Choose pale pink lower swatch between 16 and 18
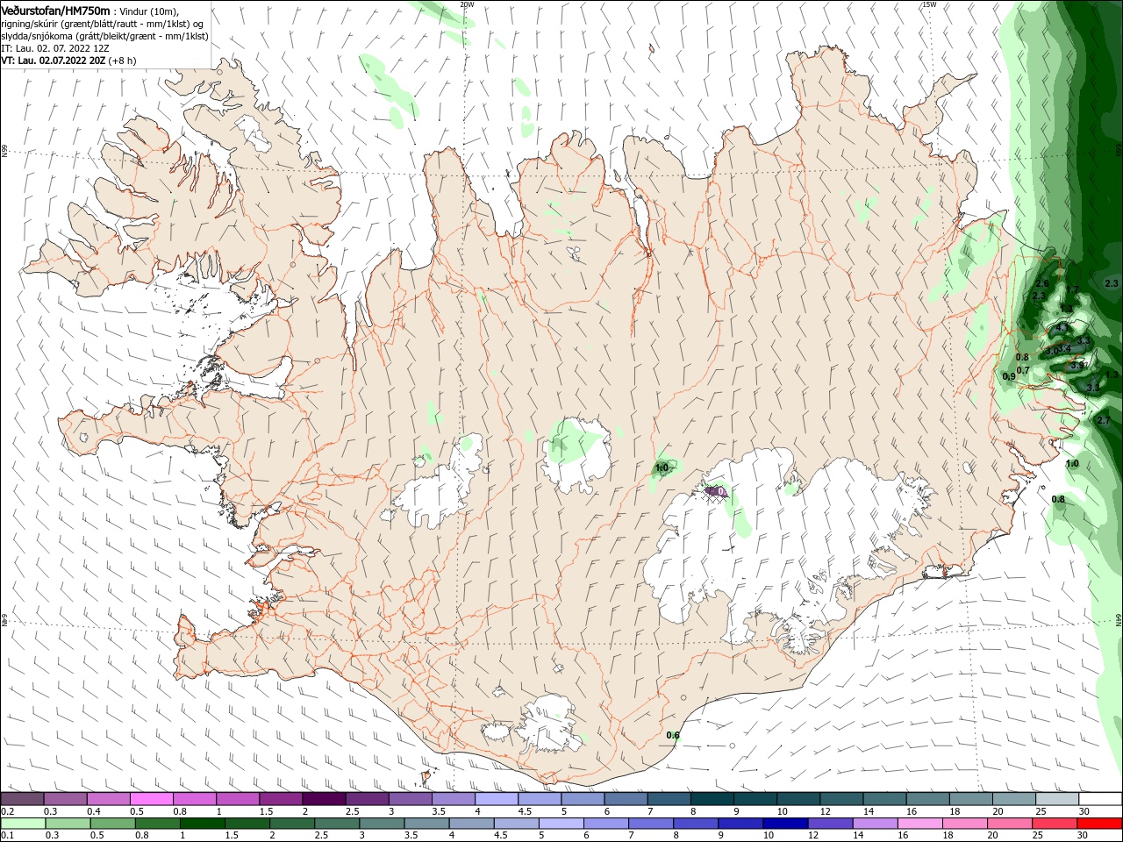 (921, 824)
